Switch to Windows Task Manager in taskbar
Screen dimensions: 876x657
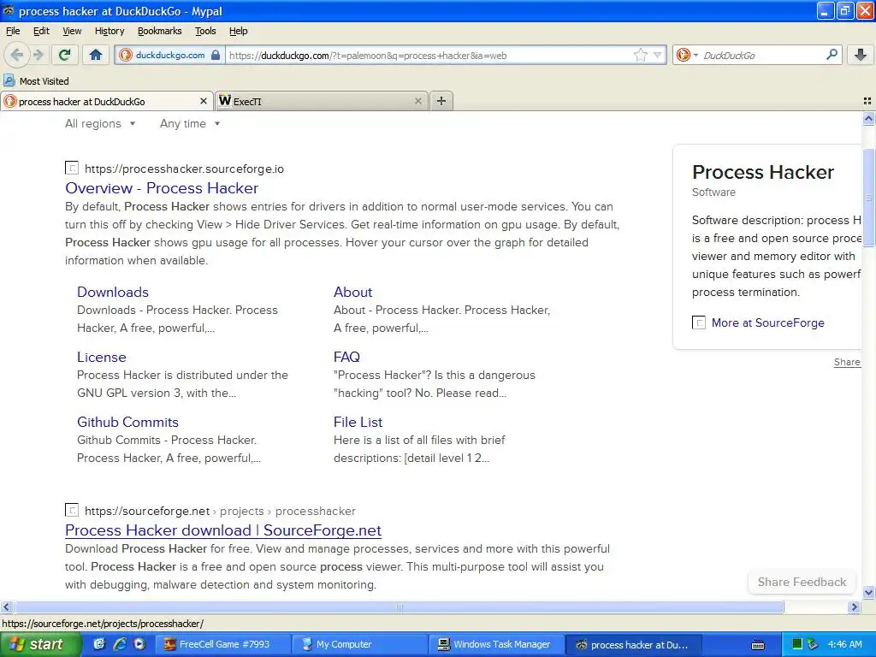[497, 644]
